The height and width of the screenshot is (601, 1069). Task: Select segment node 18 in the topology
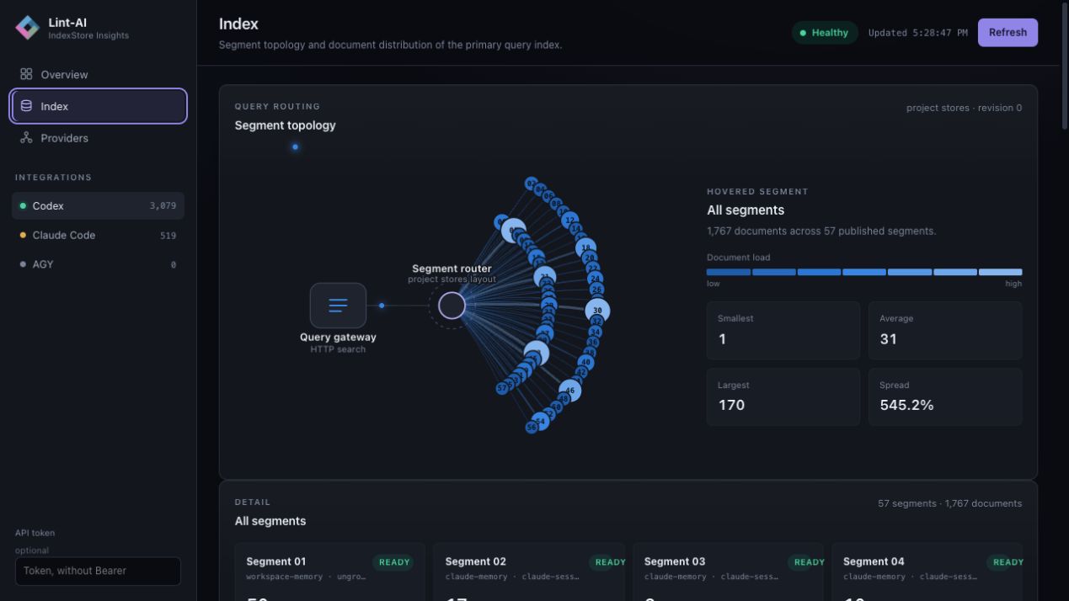tap(585, 247)
